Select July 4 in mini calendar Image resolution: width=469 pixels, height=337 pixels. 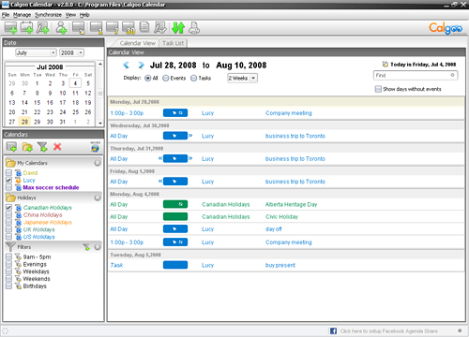click(x=75, y=83)
